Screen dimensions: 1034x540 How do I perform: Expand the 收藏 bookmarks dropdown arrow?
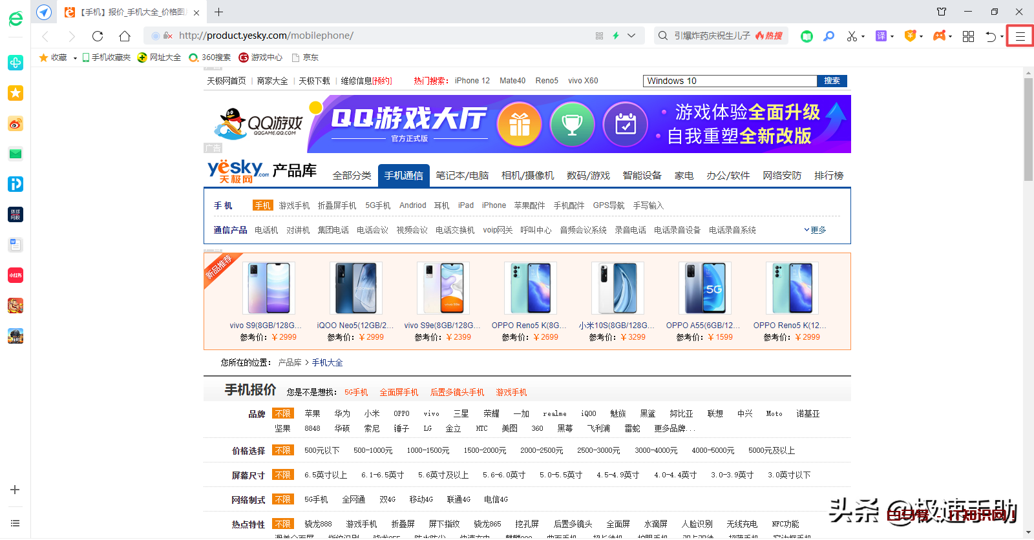[x=75, y=58]
